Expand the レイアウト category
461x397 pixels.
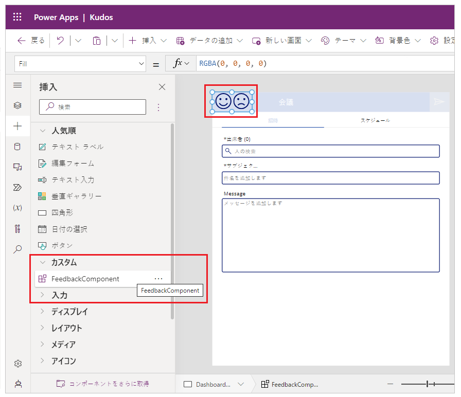coord(43,328)
